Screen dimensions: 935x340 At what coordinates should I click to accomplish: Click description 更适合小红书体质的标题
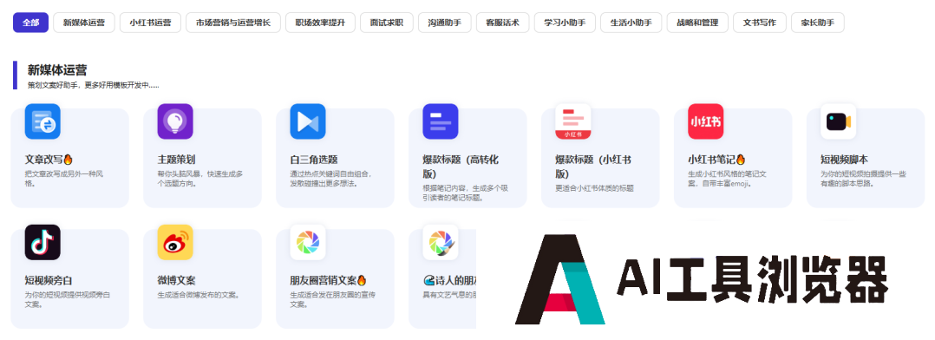tap(594, 188)
